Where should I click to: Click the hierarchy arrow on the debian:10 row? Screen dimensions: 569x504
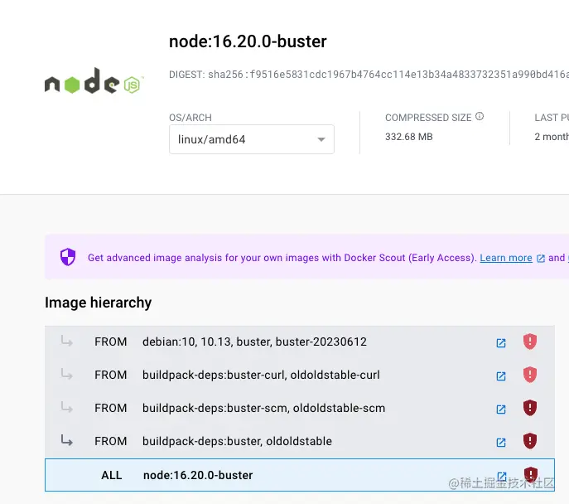[x=67, y=341]
